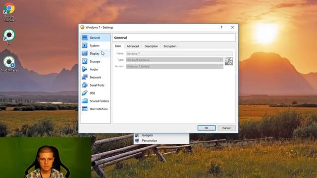Select the Display monitor icon

[x=85, y=53]
